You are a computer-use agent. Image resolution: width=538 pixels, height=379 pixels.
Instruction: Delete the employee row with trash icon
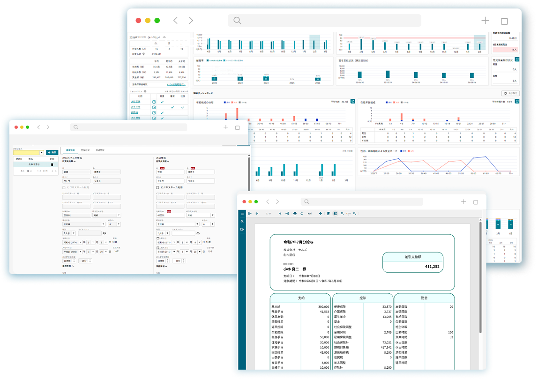[52, 164]
